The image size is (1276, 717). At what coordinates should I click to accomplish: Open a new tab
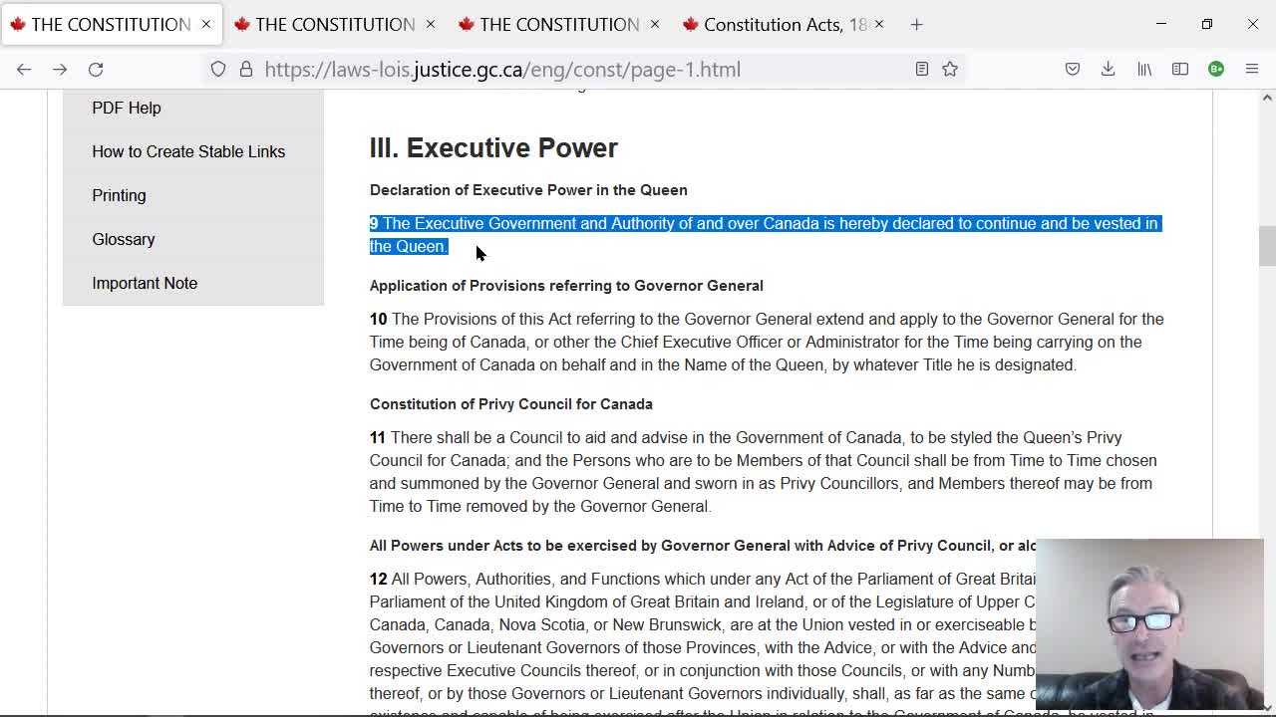point(916,24)
